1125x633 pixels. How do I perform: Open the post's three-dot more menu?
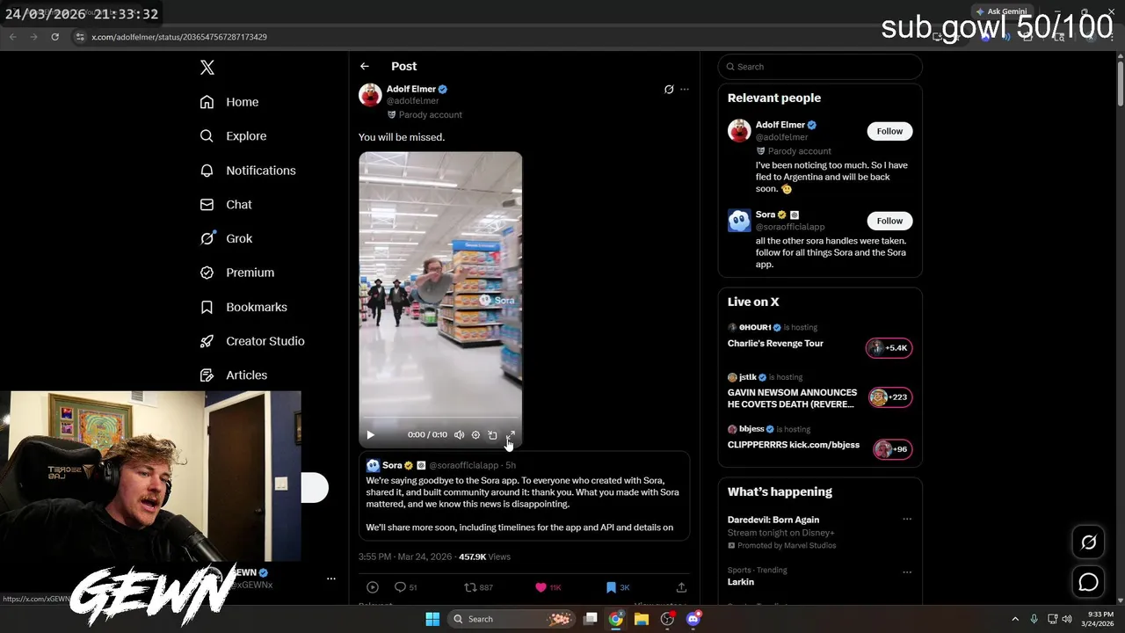[685, 89]
